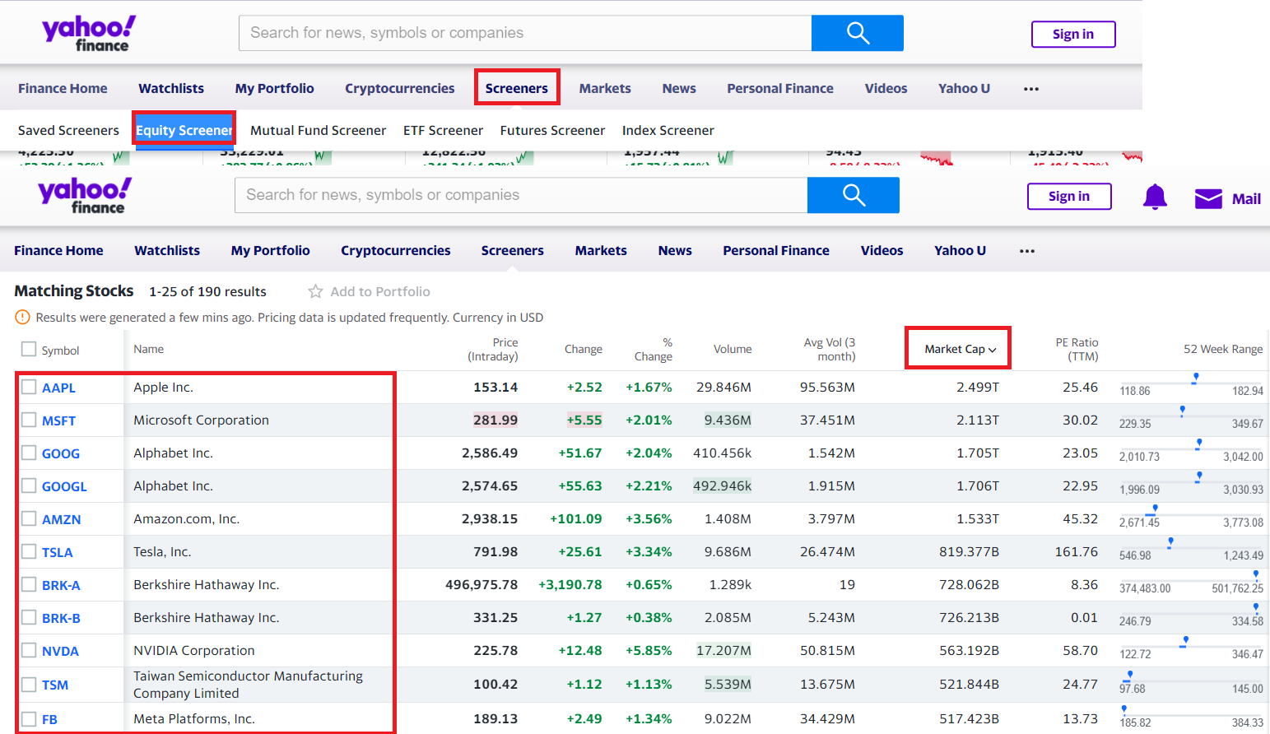Image resolution: width=1270 pixels, height=734 pixels.
Task: Open My Portfolio in lower navigation
Action: pos(271,250)
